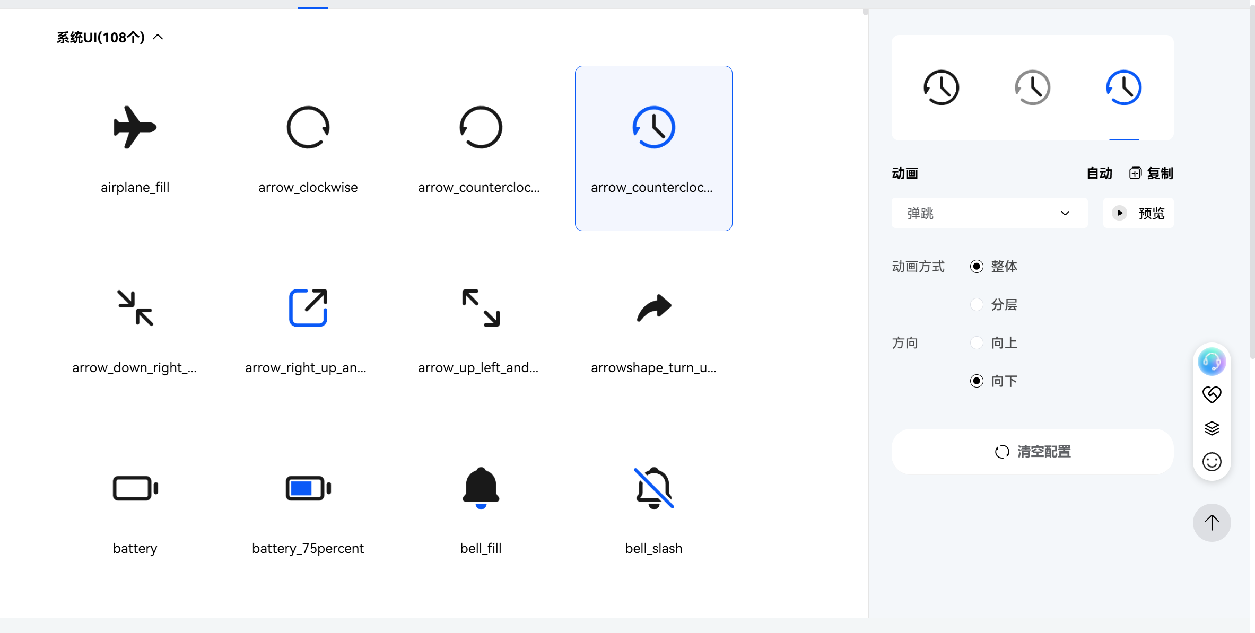Select the 向下 direction radio
Screen dimensions: 1255x633
point(977,381)
